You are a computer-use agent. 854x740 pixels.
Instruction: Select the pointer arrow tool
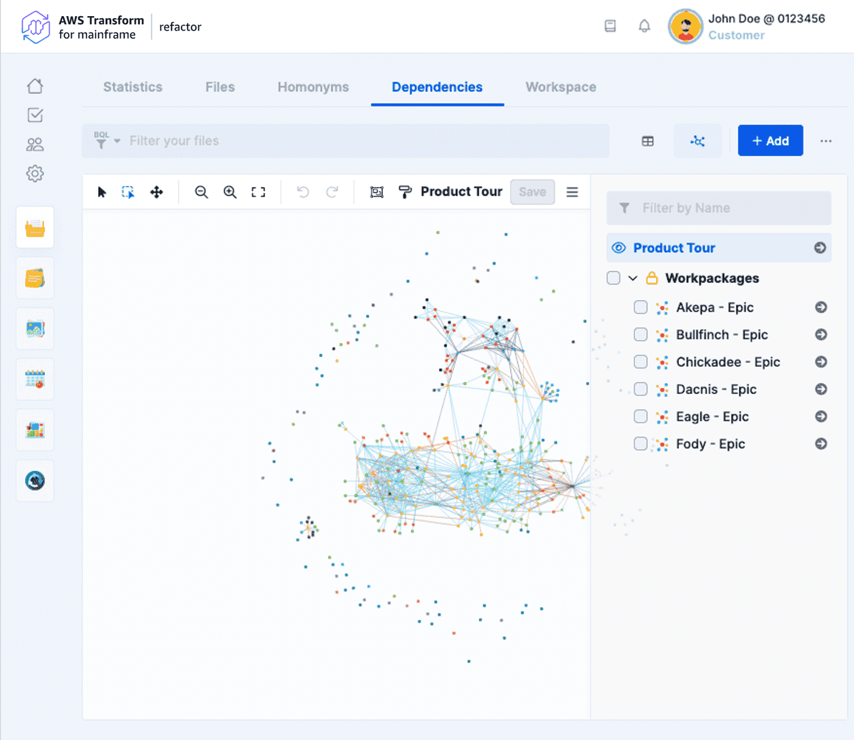pos(102,192)
